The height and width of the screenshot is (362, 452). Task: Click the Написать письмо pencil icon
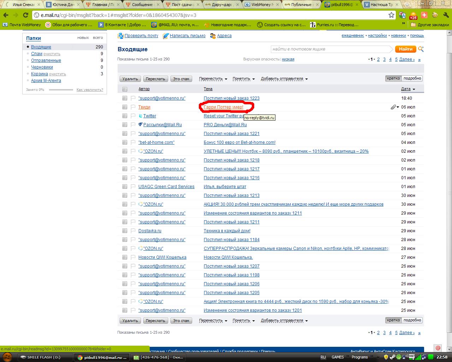tap(166, 36)
